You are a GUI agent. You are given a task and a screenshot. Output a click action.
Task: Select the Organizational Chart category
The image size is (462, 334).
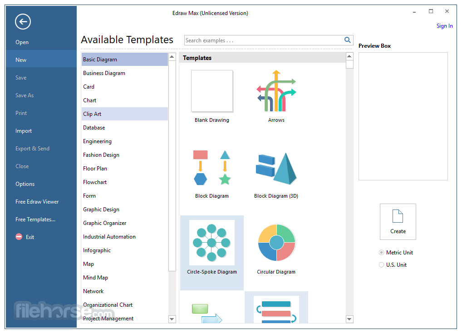pos(125,304)
